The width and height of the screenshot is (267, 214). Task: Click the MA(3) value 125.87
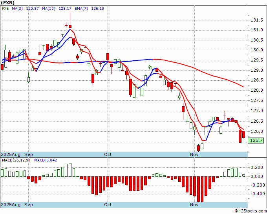coord(32,9)
